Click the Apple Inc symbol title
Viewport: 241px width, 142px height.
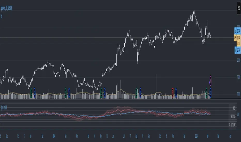pyautogui.click(x=6, y=8)
